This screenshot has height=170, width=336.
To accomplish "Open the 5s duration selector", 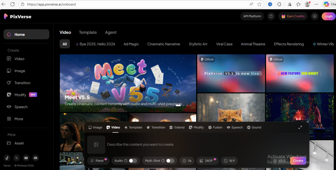I will tap(187, 160).
